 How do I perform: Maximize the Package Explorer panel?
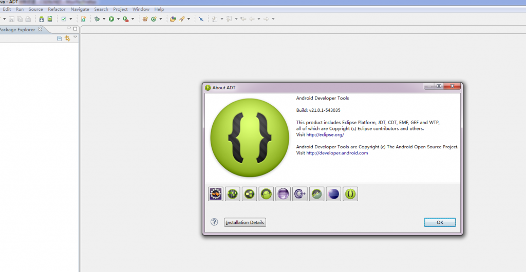[75, 28]
